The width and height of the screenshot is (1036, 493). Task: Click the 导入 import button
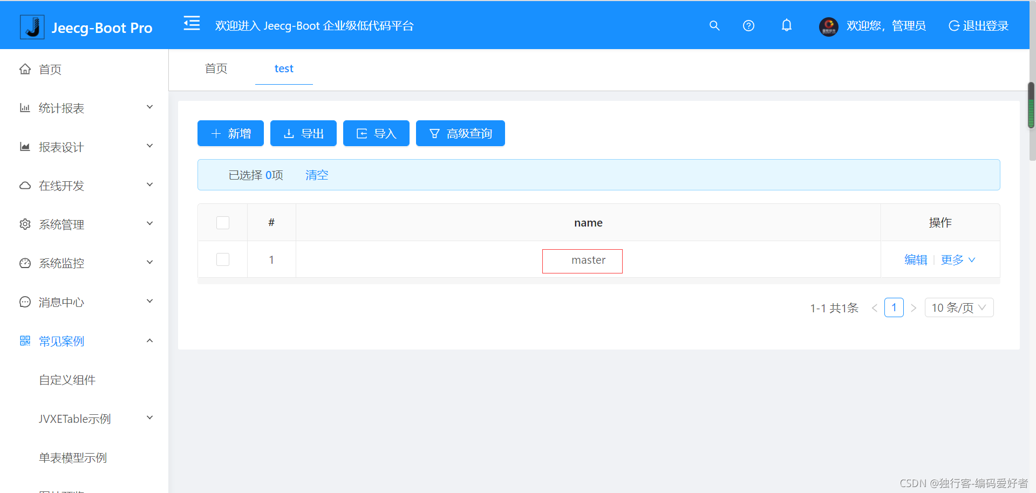point(376,133)
